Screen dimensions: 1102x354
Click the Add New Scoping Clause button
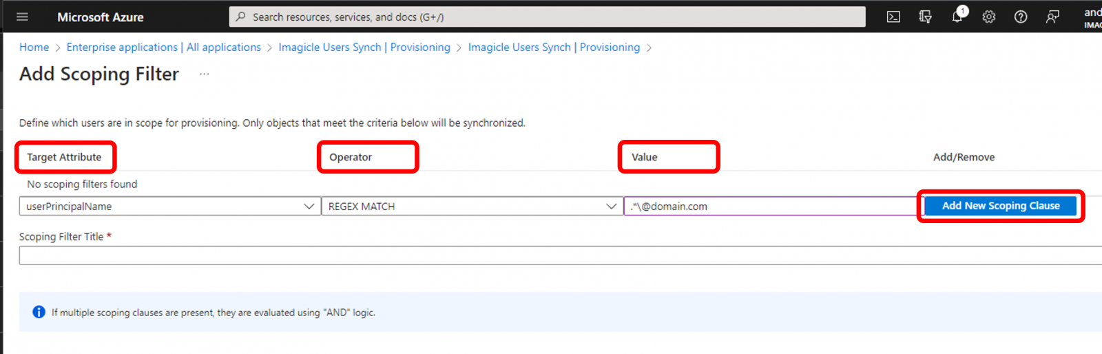[x=1000, y=206]
